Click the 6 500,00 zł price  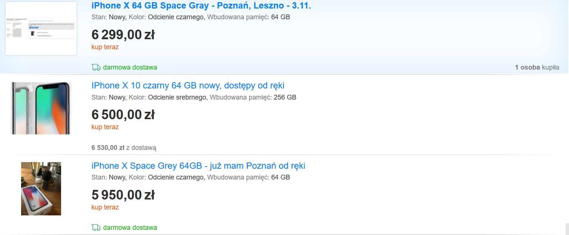point(123,115)
